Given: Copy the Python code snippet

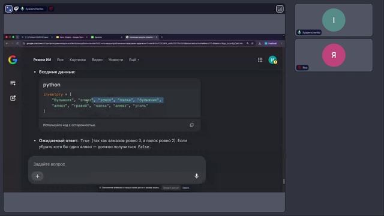Looking at the screenshot, I should (191, 125).
